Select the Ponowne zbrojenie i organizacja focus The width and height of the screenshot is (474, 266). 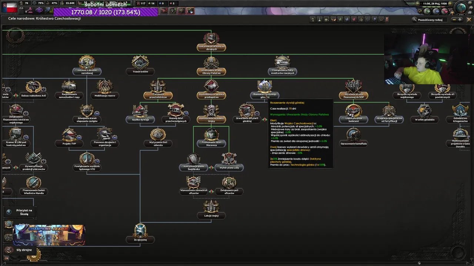105,137
